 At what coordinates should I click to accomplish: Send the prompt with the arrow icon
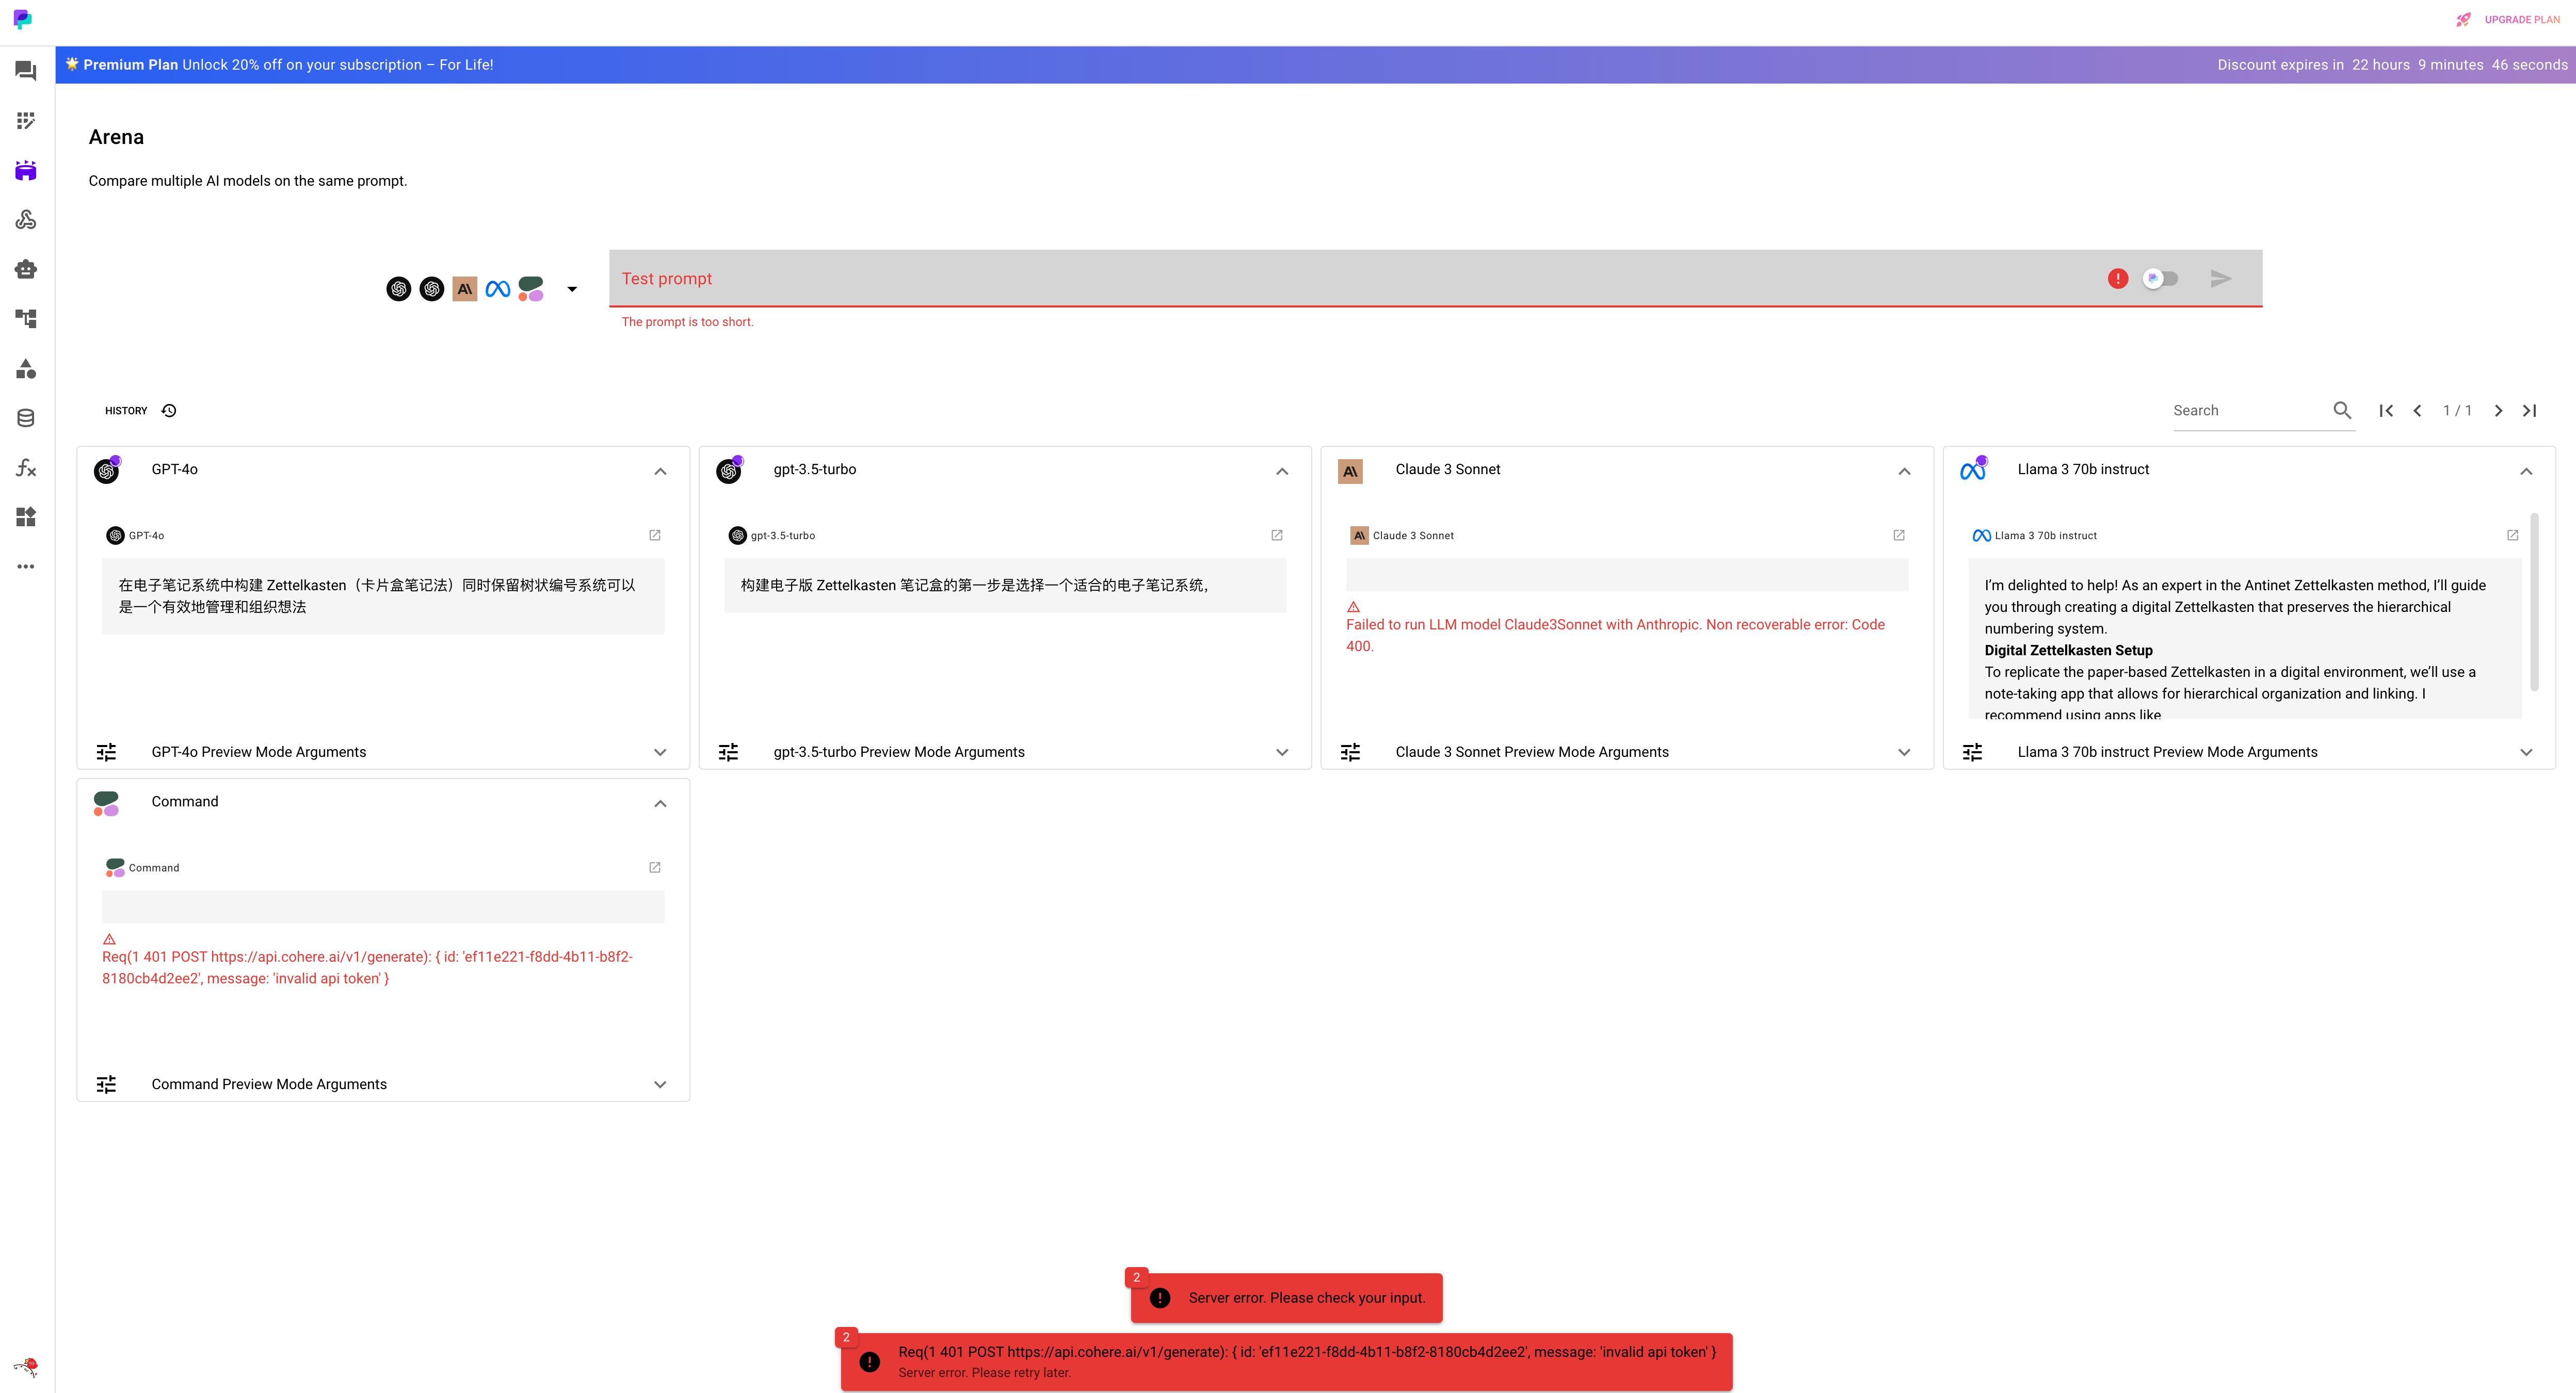[2221, 279]
